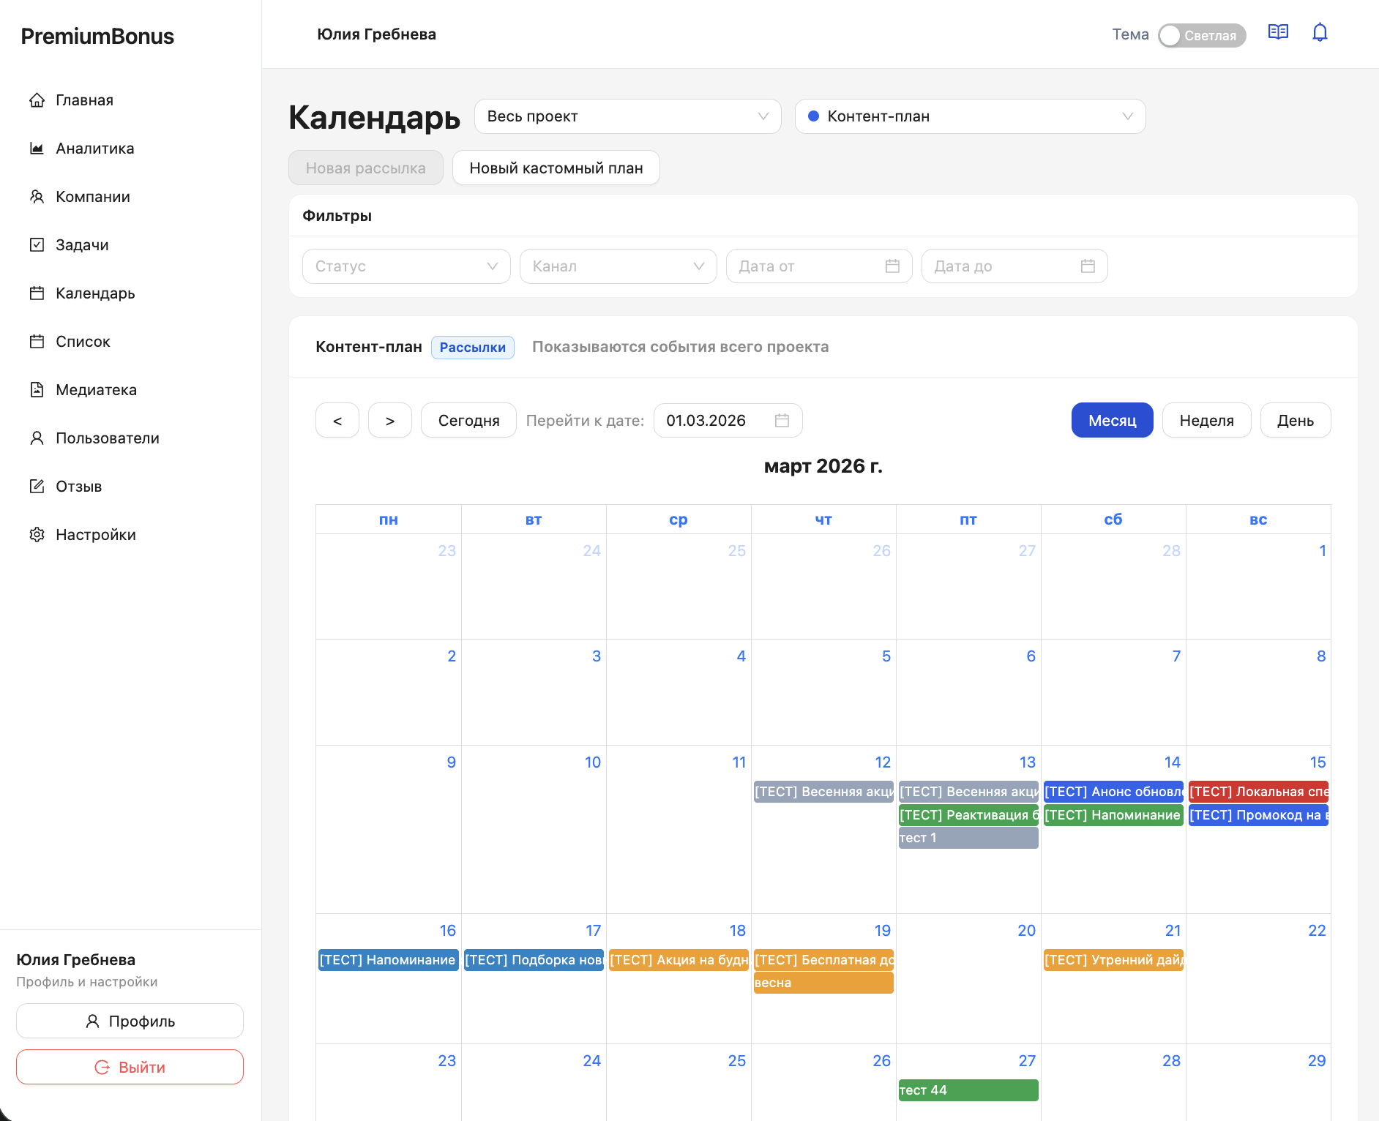Click the chart icon beside Аналитика
The image size is (1379, 1121).
click(37, 149)
